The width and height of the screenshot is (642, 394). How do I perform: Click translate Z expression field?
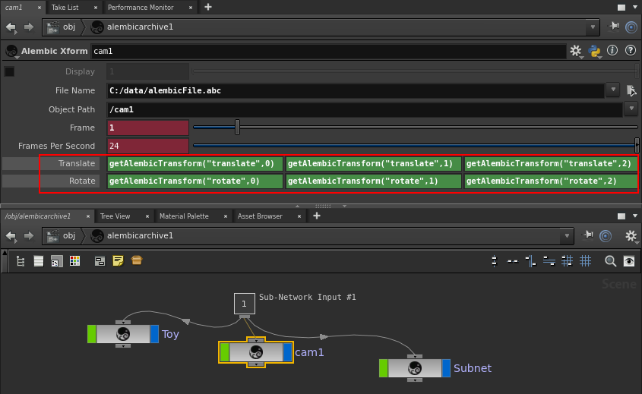tap(551, 164)
